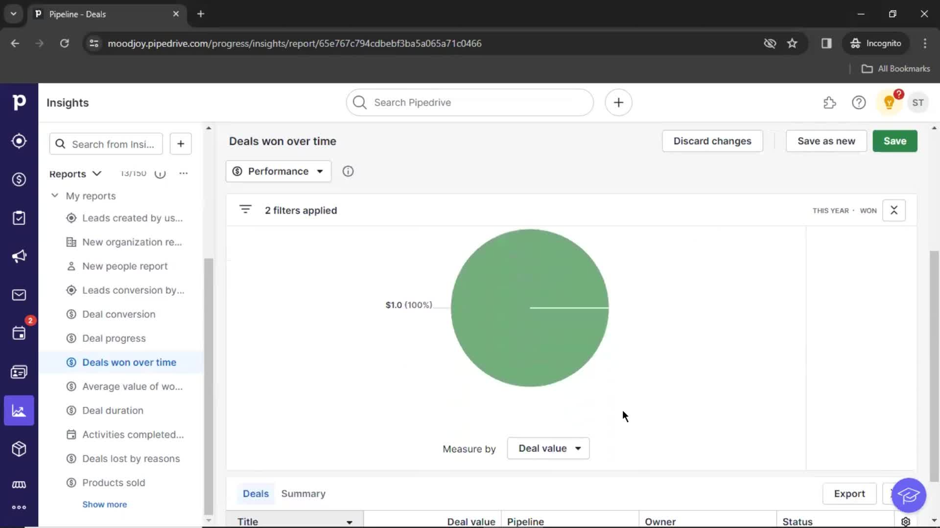Select the Deals tab in report
940x528 pixels.
point(255,493)
